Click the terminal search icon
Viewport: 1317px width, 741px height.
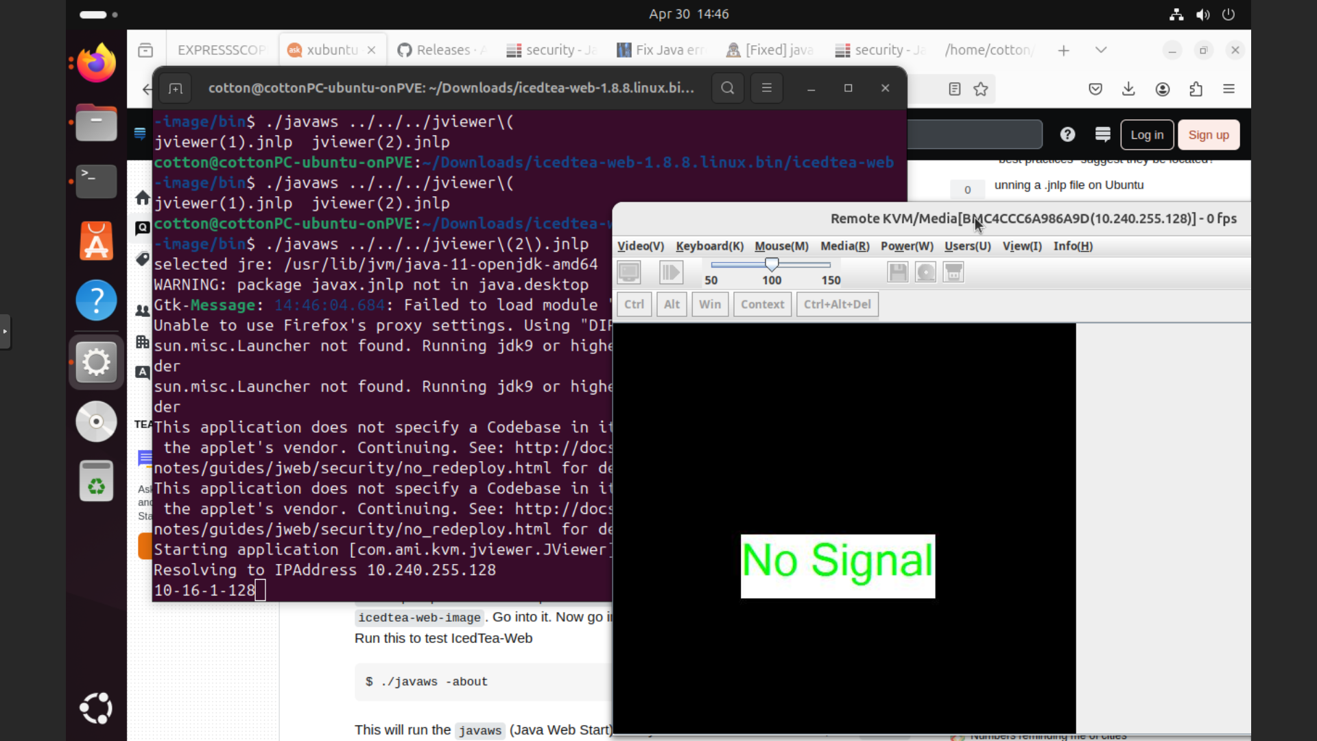728,88
